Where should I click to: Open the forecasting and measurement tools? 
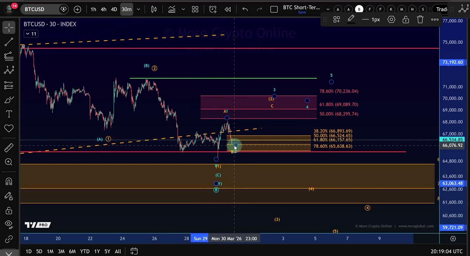click(x=9, y=85)
